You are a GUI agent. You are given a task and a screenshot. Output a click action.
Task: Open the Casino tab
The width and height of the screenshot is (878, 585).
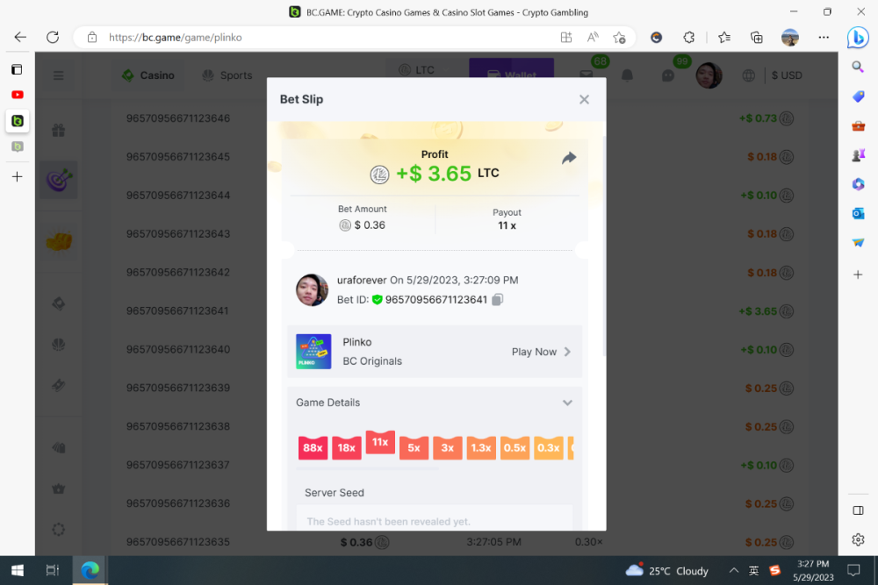[x=148, y=75]
